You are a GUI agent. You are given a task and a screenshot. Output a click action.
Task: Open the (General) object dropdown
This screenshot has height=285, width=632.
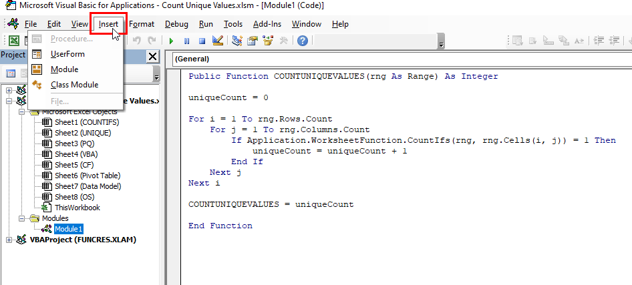[x=402, y=59]
